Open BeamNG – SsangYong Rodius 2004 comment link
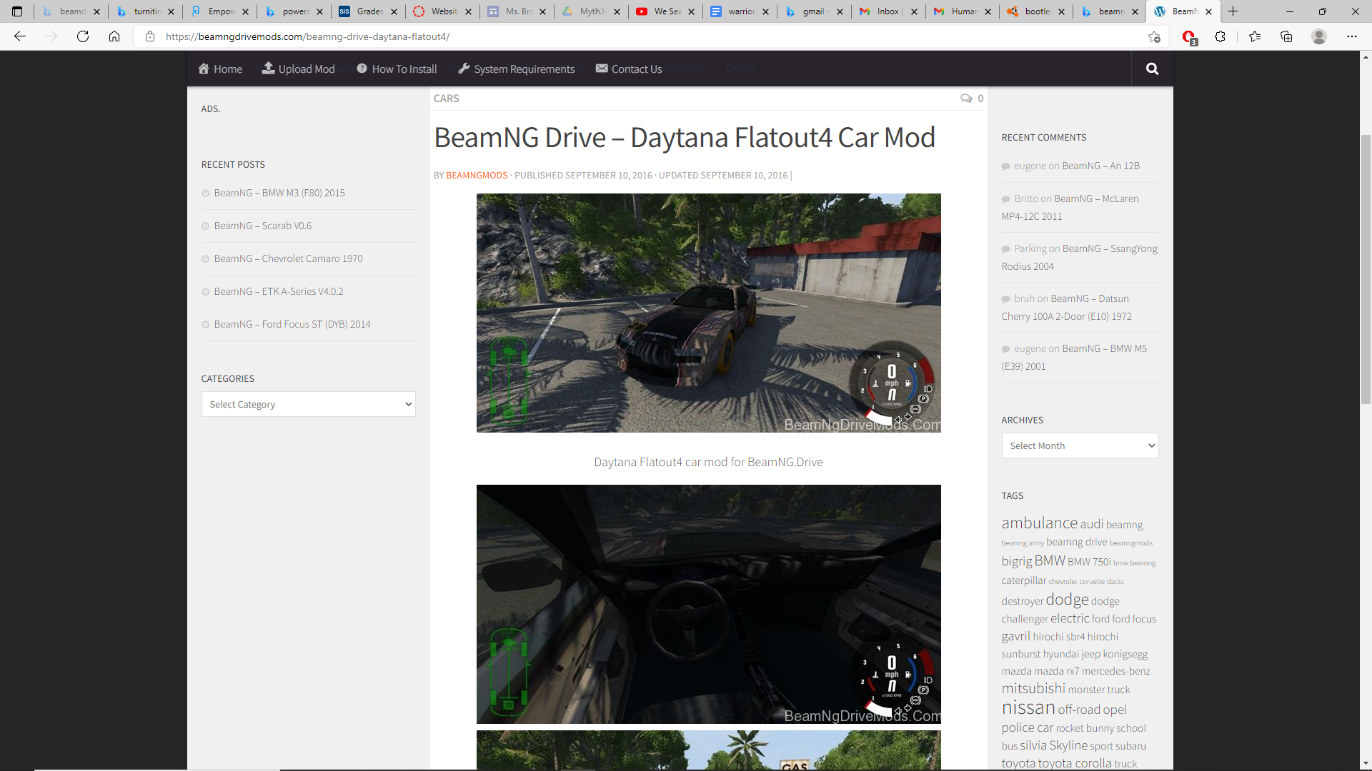Viewport: 1372px width, 771px height. pyautogui.click(x=1080, y=257)
